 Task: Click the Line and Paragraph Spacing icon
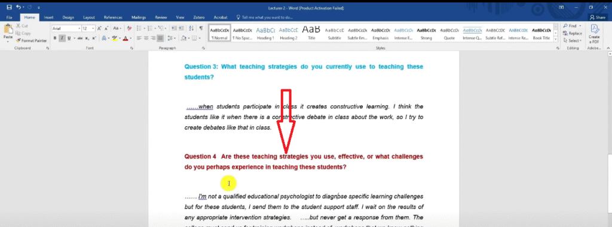170,38
